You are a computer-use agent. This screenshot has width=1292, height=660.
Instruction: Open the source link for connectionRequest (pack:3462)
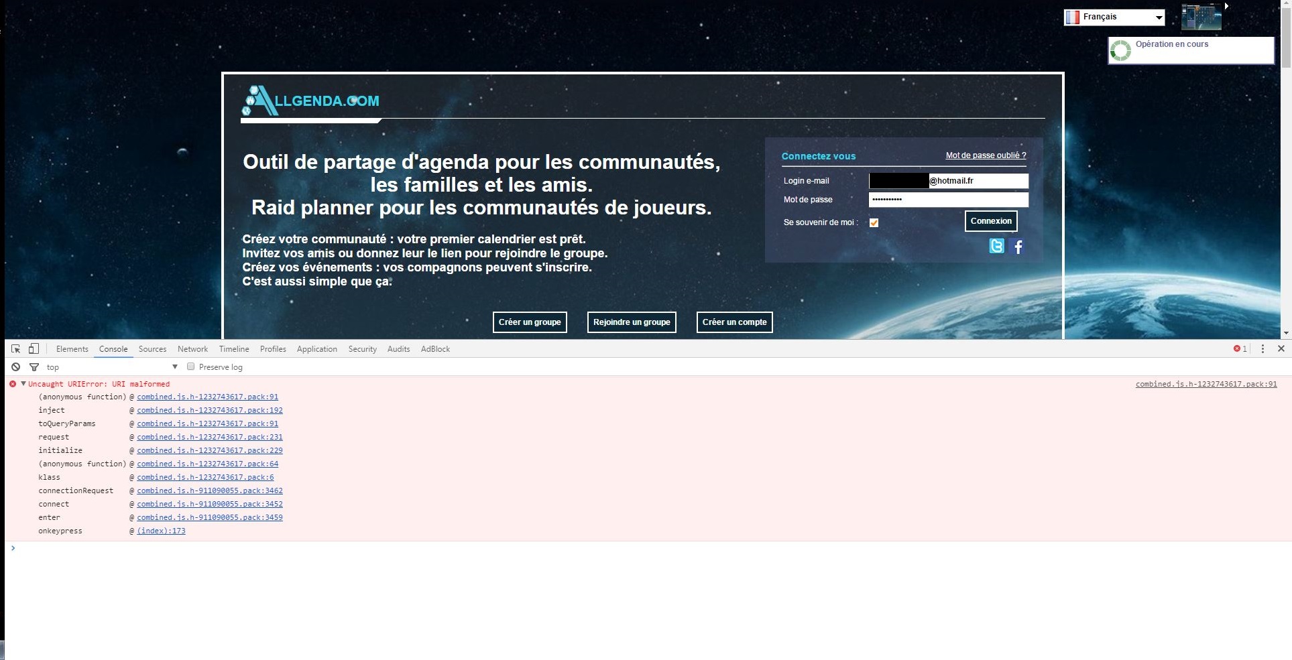coord(210,490)
